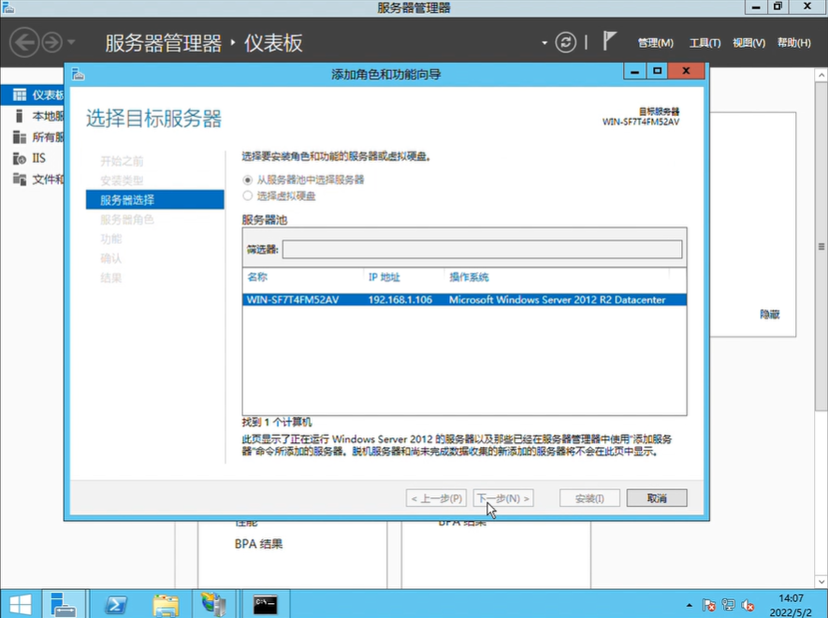Click the 下一步(N) next button
828x618 pixels.
503,498
